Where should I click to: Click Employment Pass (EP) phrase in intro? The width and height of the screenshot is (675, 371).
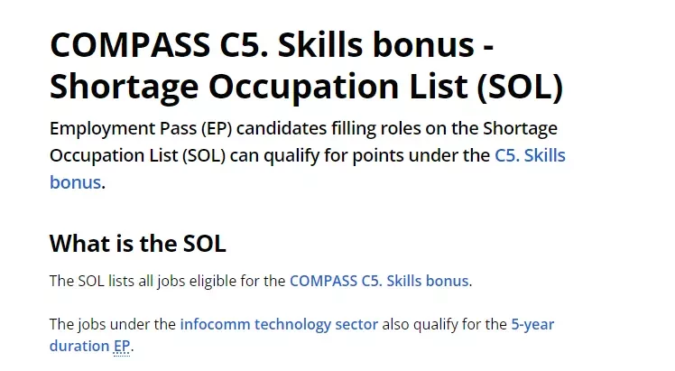click(x=141, y=129)
